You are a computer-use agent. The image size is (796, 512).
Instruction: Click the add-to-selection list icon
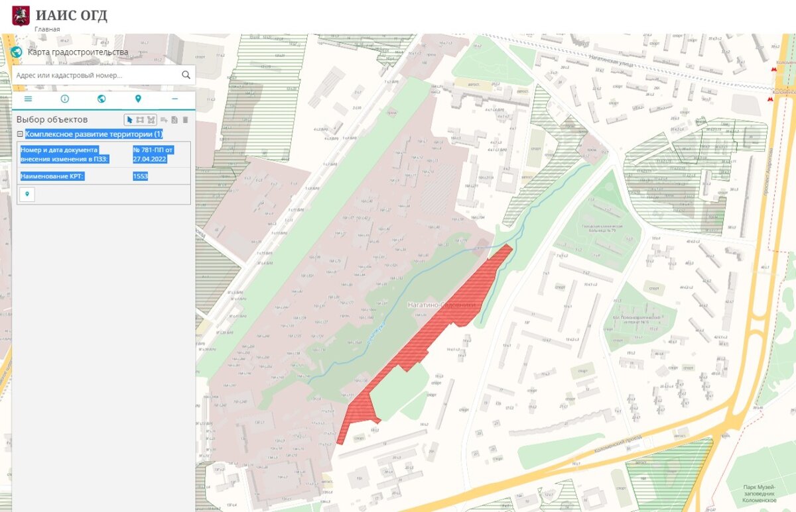164,120
